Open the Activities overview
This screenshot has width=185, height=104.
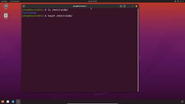click(4, 1)
